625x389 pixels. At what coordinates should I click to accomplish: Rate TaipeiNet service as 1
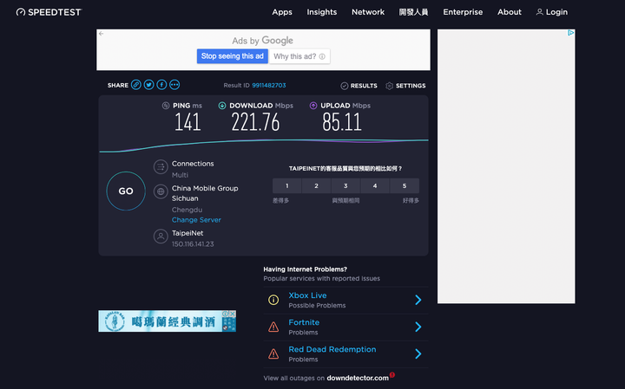click(287, 185)
